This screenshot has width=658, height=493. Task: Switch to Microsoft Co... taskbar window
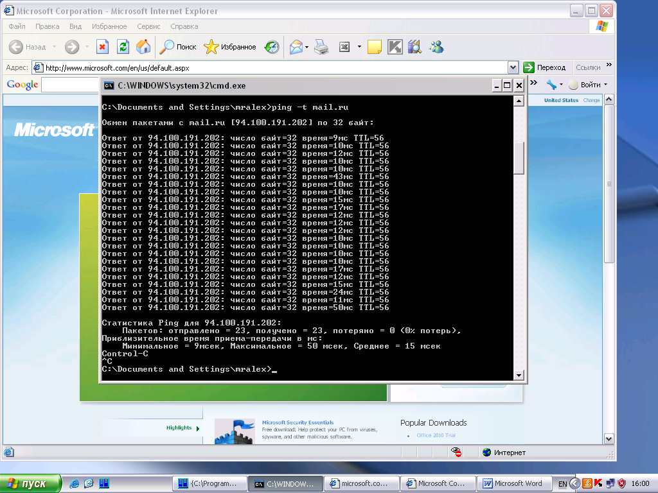click(438, 483)
